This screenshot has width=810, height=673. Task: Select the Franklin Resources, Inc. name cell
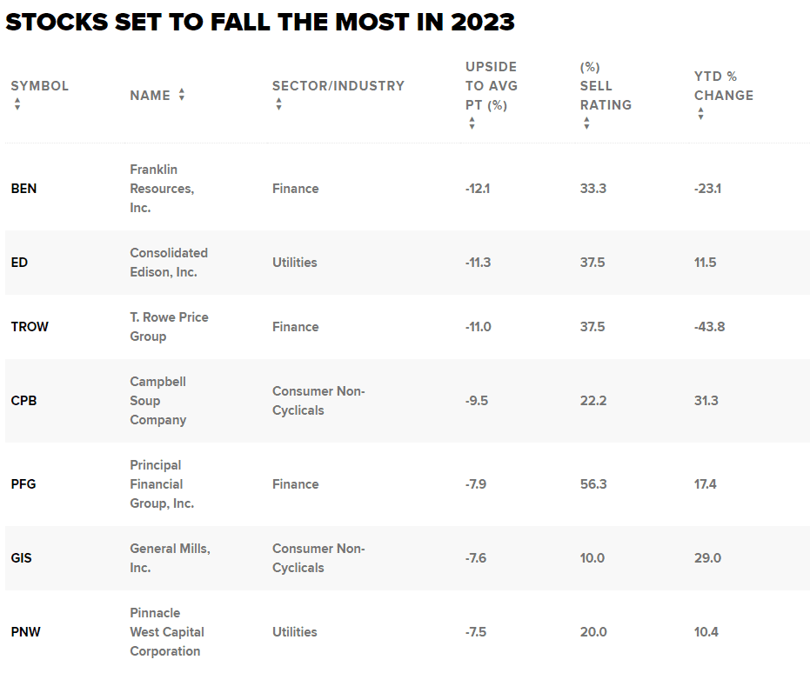(162, 189)
